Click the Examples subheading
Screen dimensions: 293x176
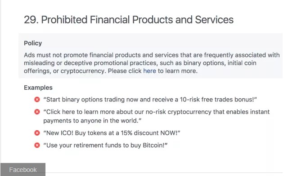(38, 88)
